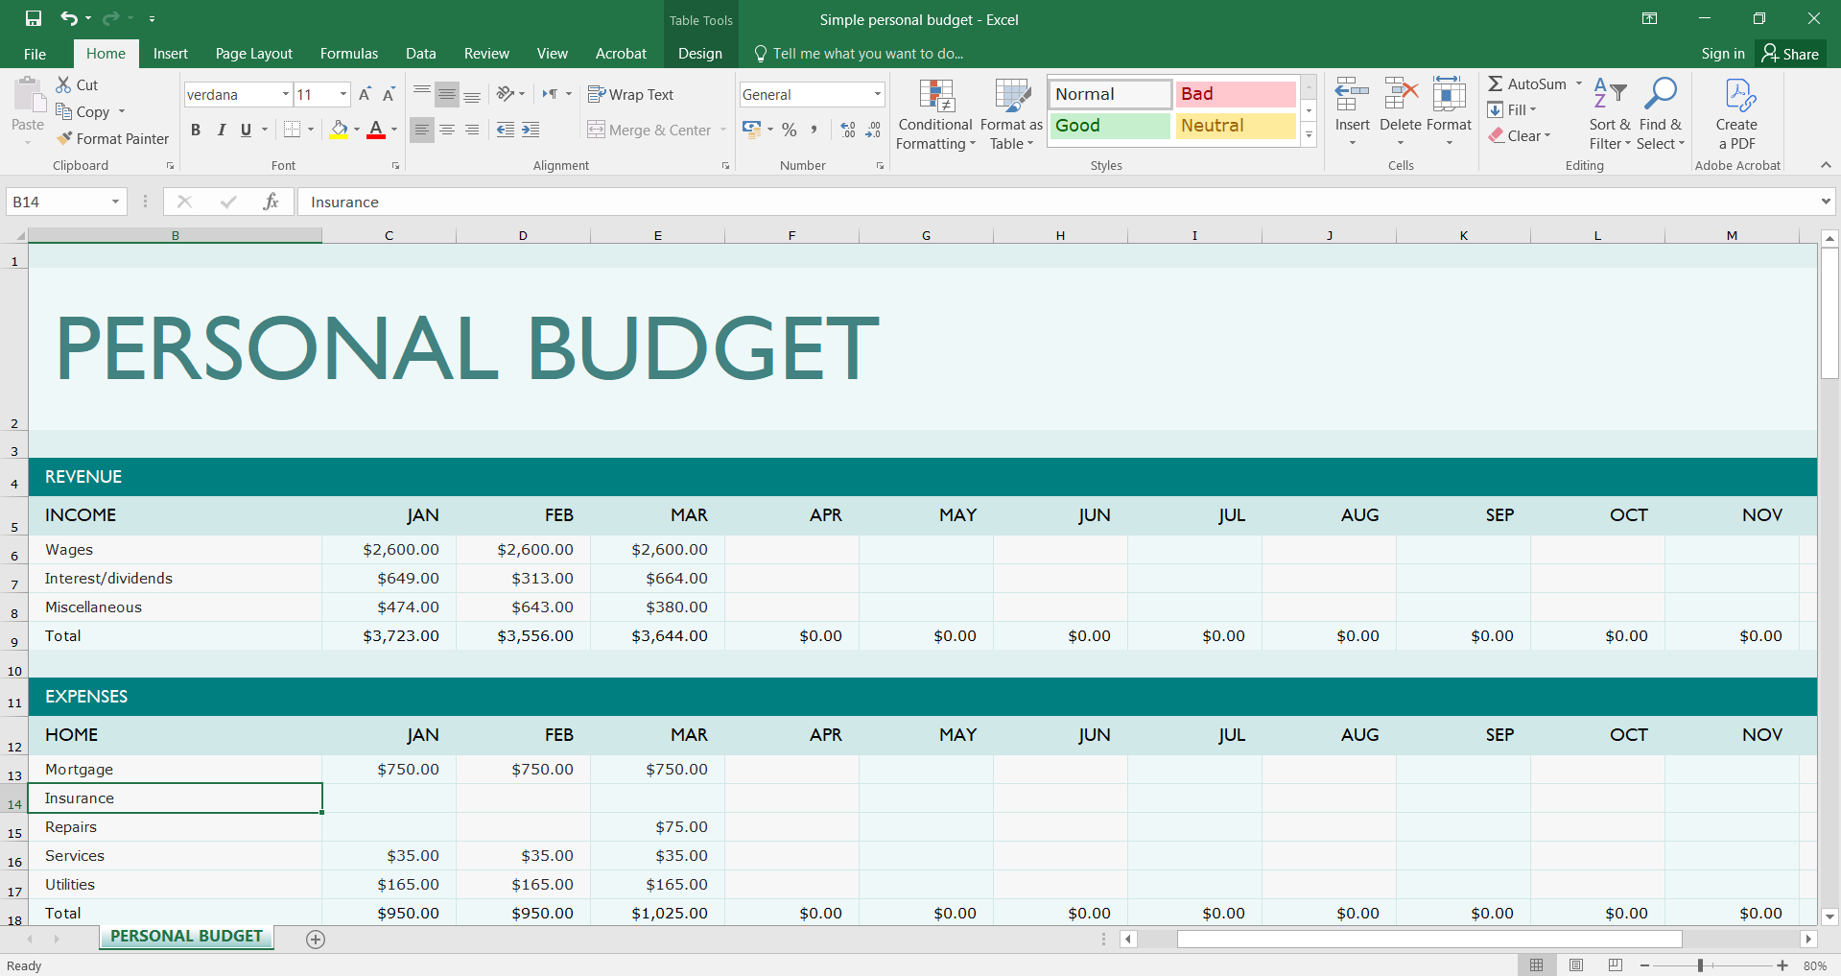Screen dimensions: 1841x976
Task: Toggle Bold formatting
Action: tap(196, 130)
